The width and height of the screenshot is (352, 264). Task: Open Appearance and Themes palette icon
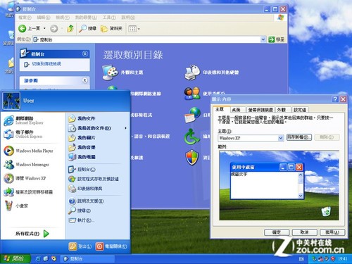[111, 72]
